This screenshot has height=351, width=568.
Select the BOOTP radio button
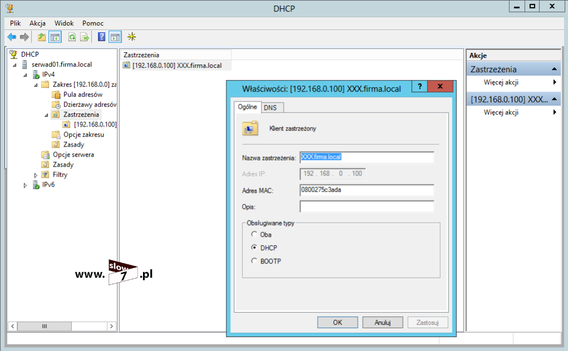coord(254,261)
